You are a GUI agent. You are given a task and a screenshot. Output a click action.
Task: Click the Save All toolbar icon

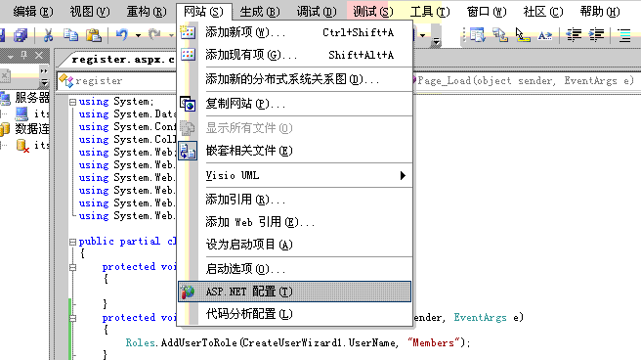(x=21, y=35)
